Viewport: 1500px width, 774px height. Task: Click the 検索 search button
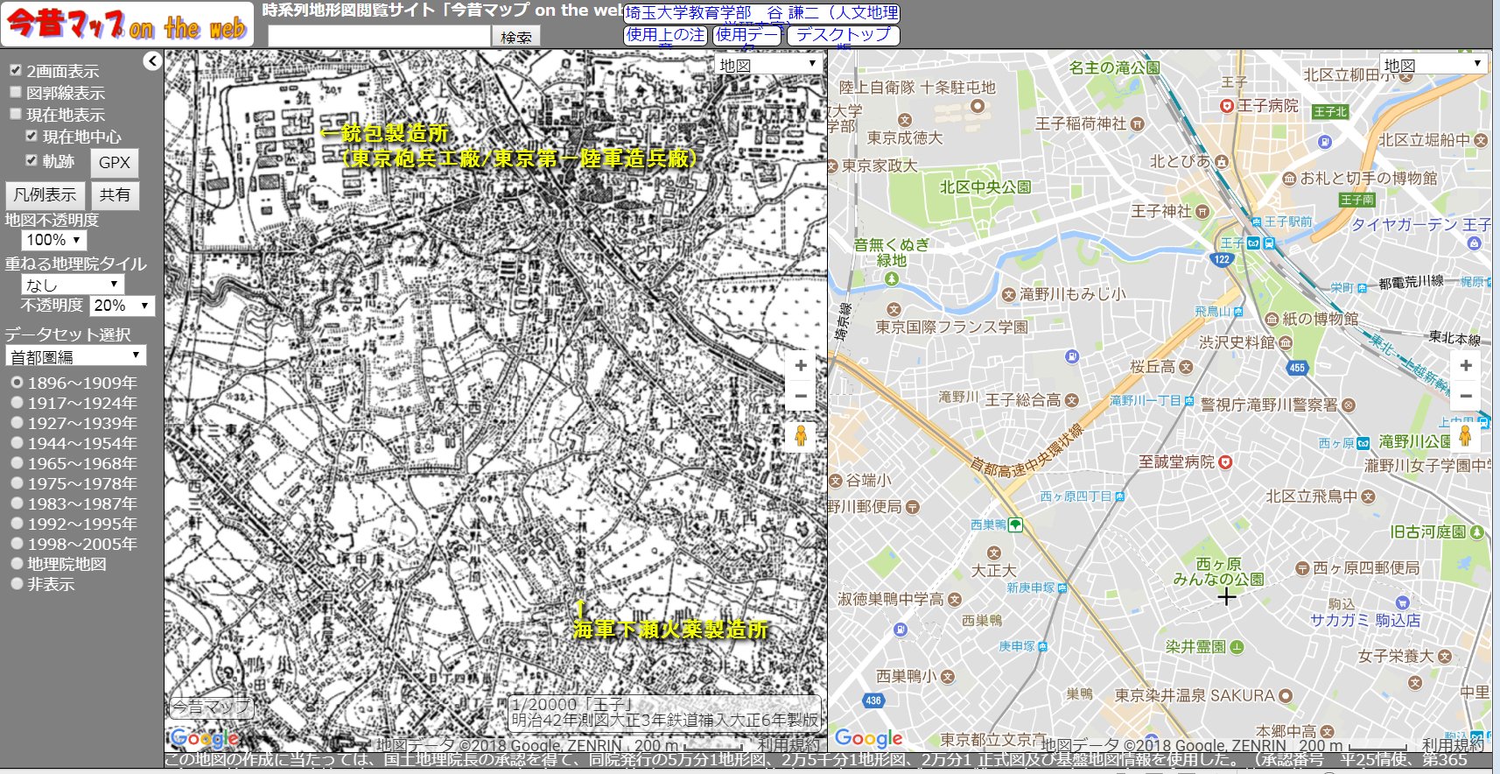click(x=516, y=37)
